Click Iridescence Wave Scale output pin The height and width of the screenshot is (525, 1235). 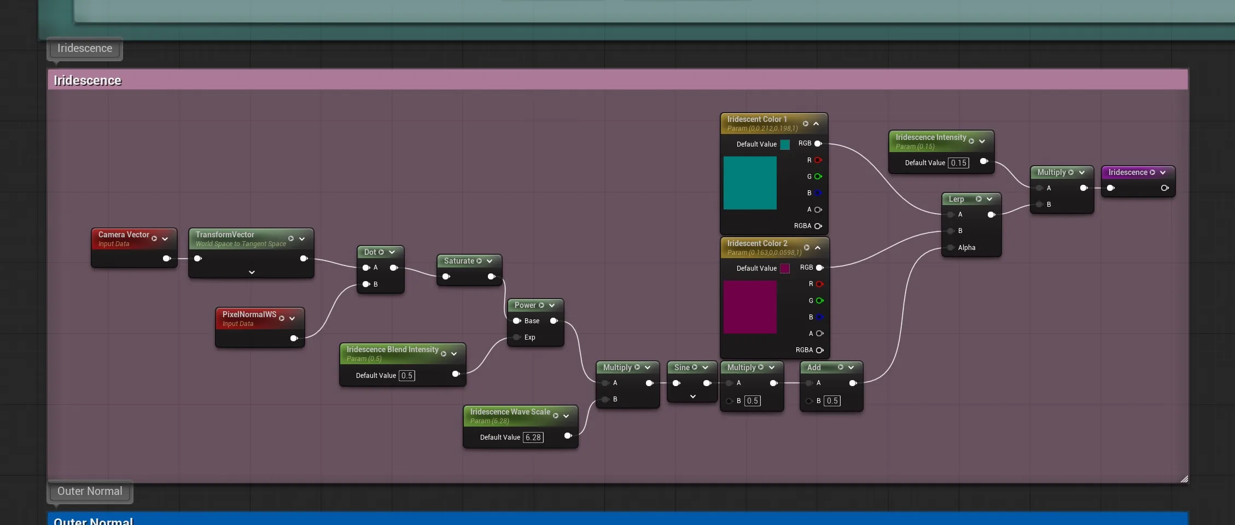[x=568, y=435]
